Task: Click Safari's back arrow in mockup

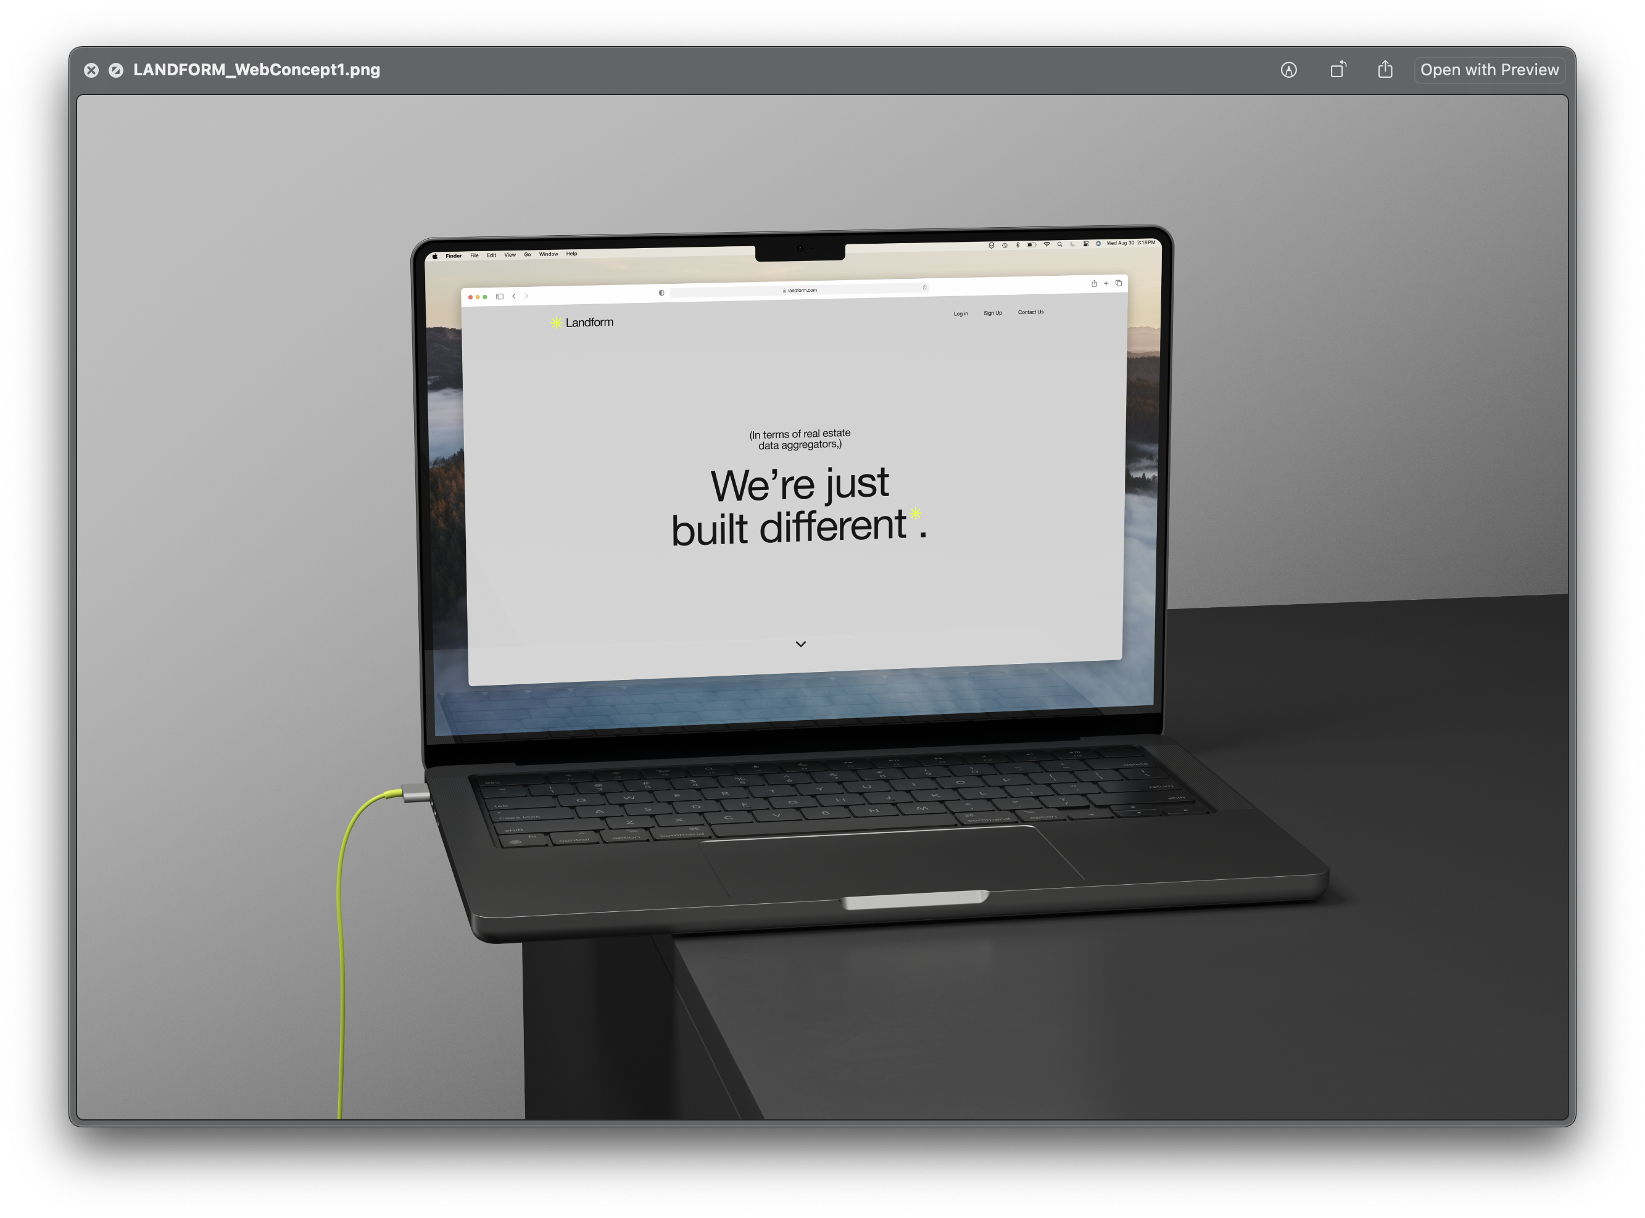Action: point(514,296)
